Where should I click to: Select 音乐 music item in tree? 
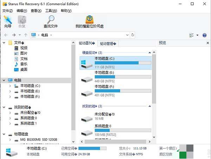[24, 64]
